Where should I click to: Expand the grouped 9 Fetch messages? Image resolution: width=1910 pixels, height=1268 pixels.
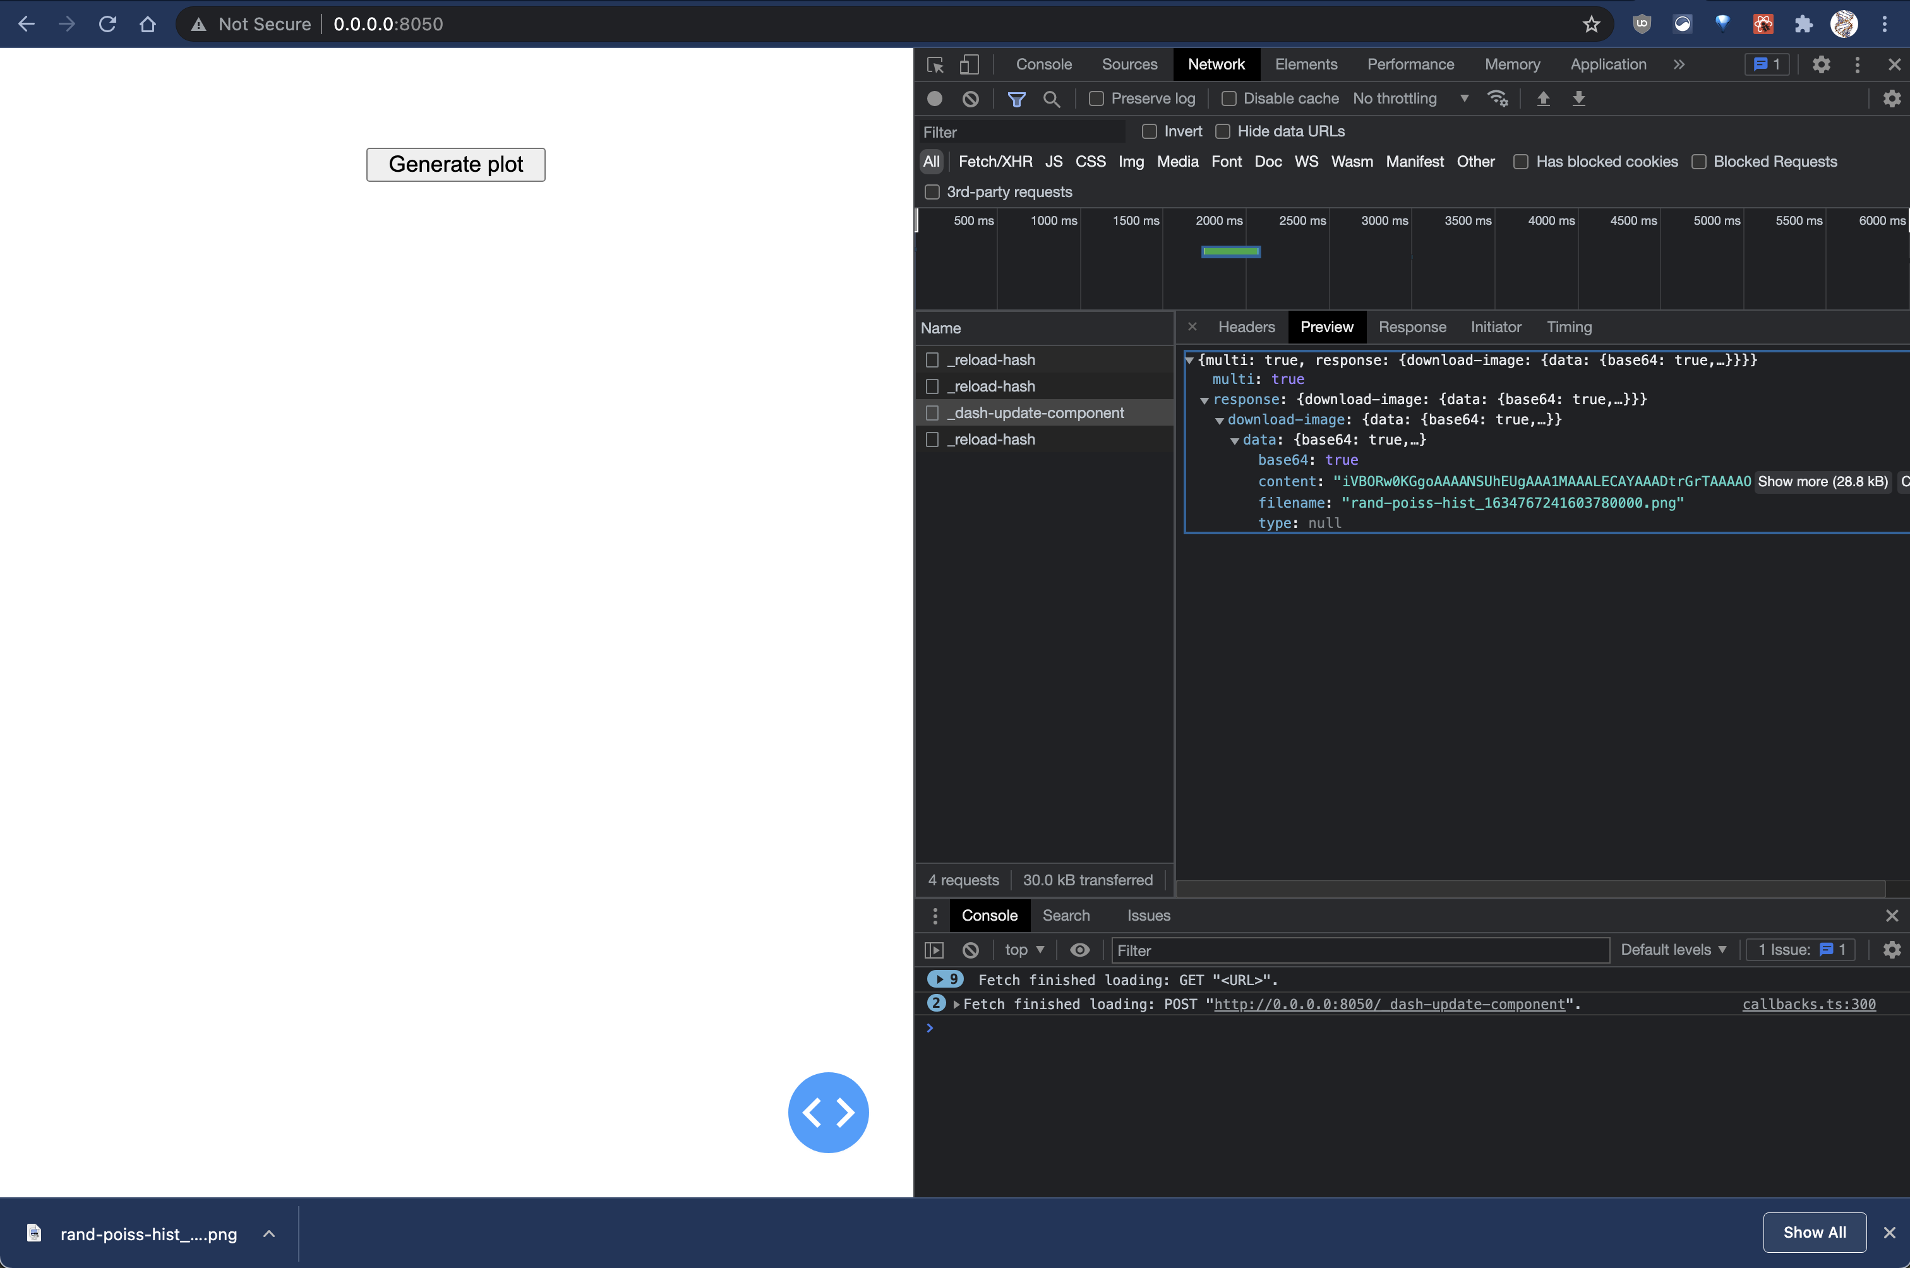click(x=944, y=979)
